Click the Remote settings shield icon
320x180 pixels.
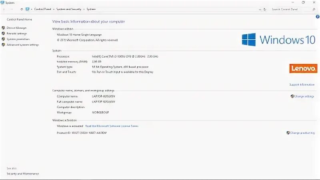click(x=3, y=34)
